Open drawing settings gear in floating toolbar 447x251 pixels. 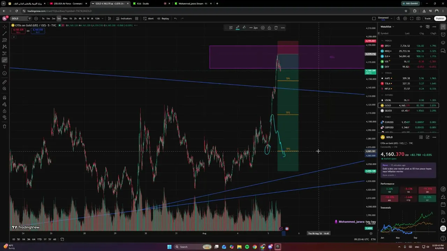[263, 28]
